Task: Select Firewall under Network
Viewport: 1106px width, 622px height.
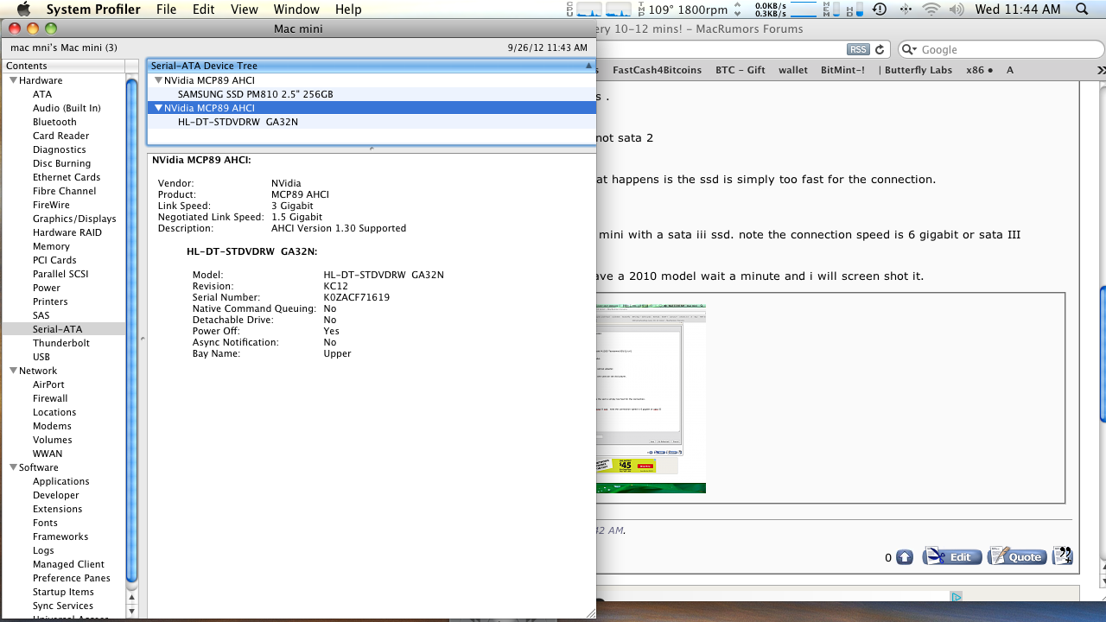Action: pyautogui.click(x=50, y=398)
